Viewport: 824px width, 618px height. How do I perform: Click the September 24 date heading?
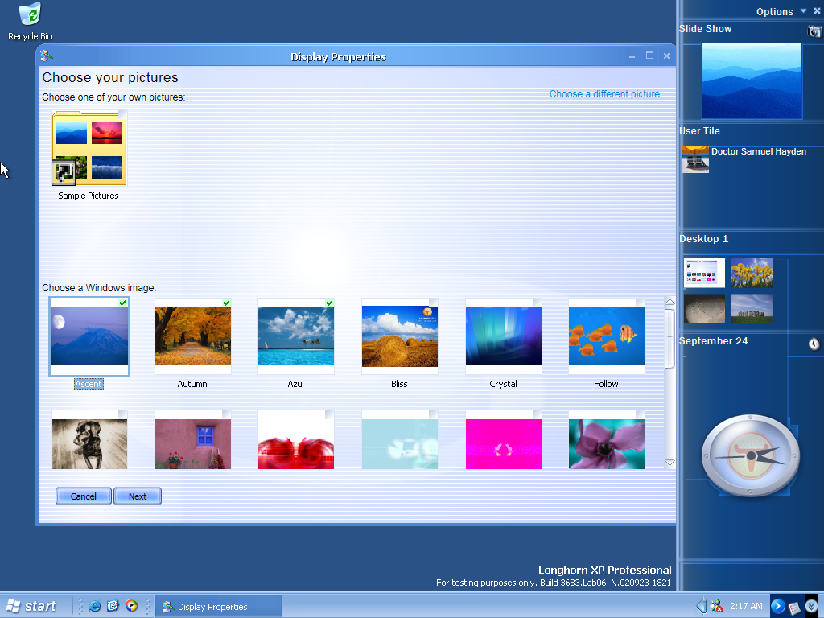(x=713, y=340)
